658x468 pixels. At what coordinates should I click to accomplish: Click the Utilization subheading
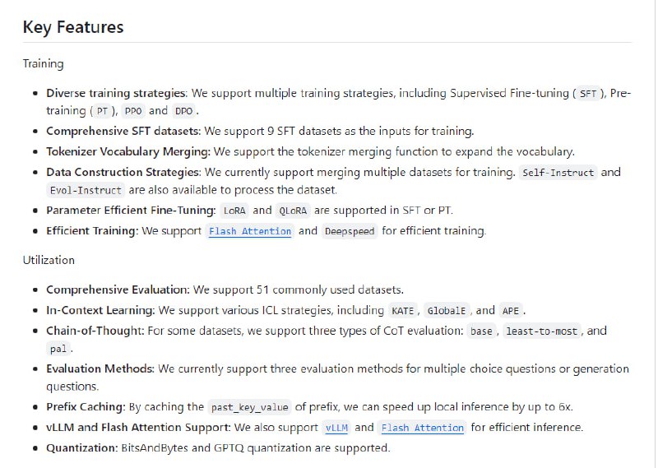tap(49, 260)
